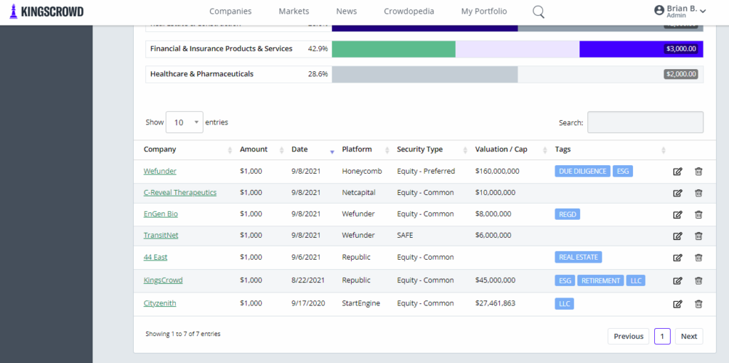The image size is (729, 363).
Task: Open the 44 East link
Action: [x=155, y=258]
